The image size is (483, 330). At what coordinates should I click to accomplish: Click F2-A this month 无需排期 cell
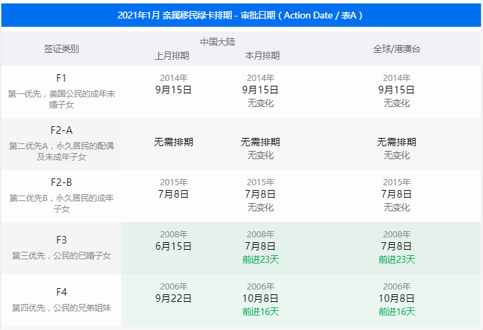click(x=261, y=142)
